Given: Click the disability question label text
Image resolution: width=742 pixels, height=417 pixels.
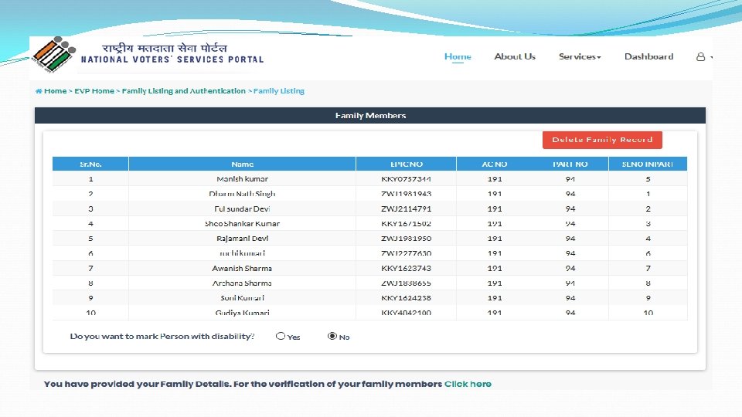Looking at the screenshot, I should [162, 336].
